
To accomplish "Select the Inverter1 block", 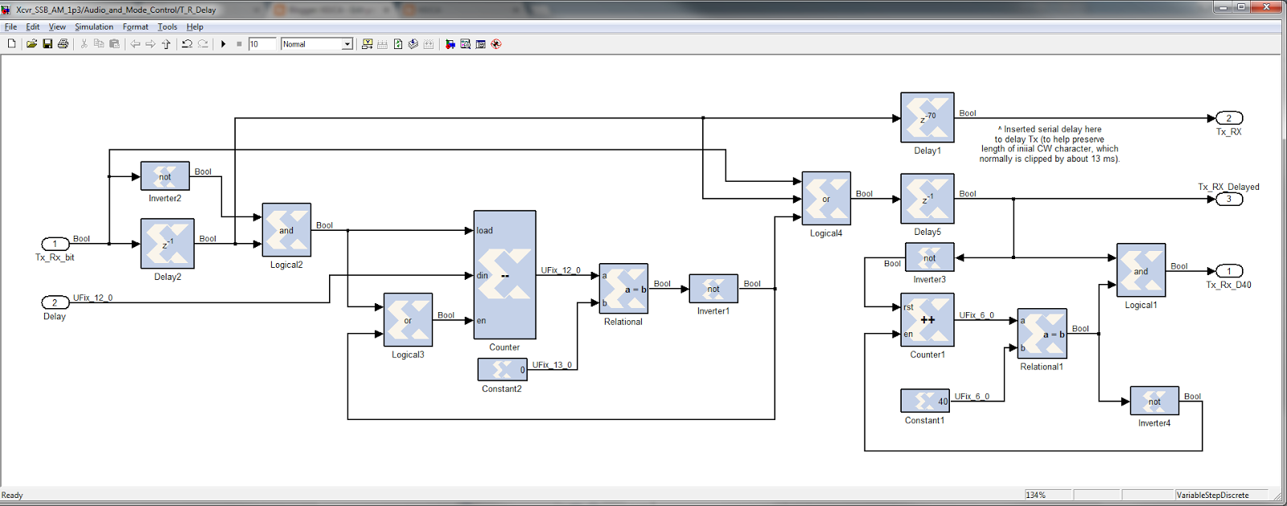I will click(713, 289).
